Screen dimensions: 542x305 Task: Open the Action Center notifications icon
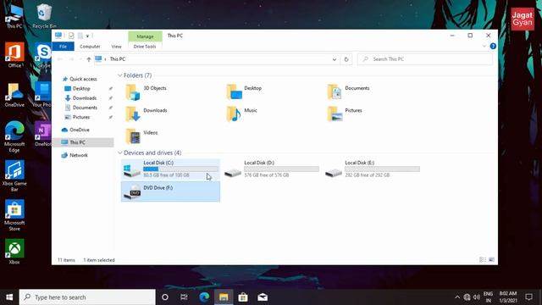click(x=528, y=297)
